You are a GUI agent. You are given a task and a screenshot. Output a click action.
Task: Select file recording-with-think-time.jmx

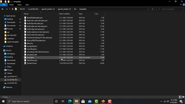38,52
